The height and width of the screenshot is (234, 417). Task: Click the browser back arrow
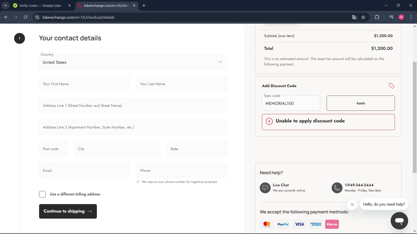(x=6, y=17)
